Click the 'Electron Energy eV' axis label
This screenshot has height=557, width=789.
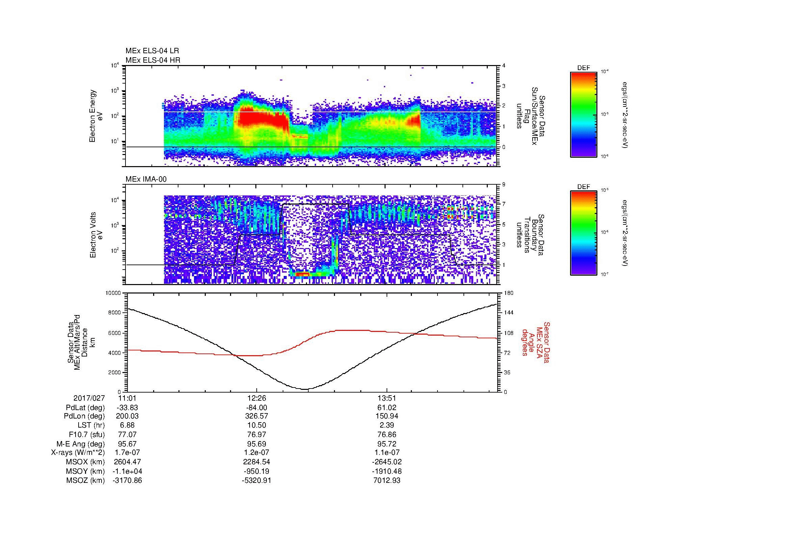96,116
